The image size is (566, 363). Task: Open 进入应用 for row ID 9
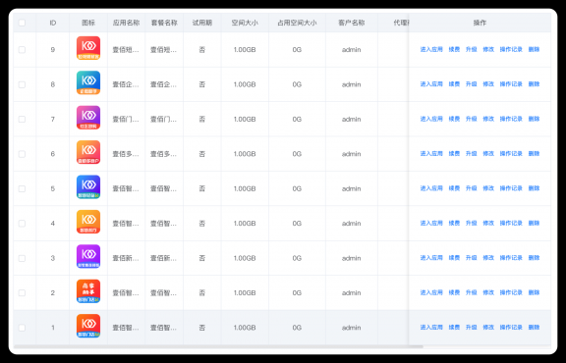[431, 49]
